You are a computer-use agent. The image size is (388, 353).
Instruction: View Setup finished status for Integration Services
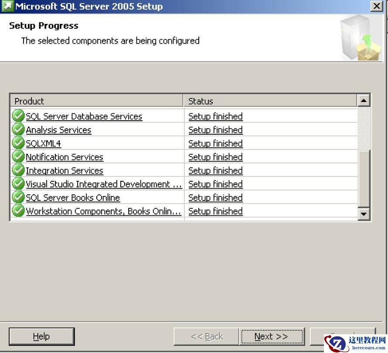(215, 171)
